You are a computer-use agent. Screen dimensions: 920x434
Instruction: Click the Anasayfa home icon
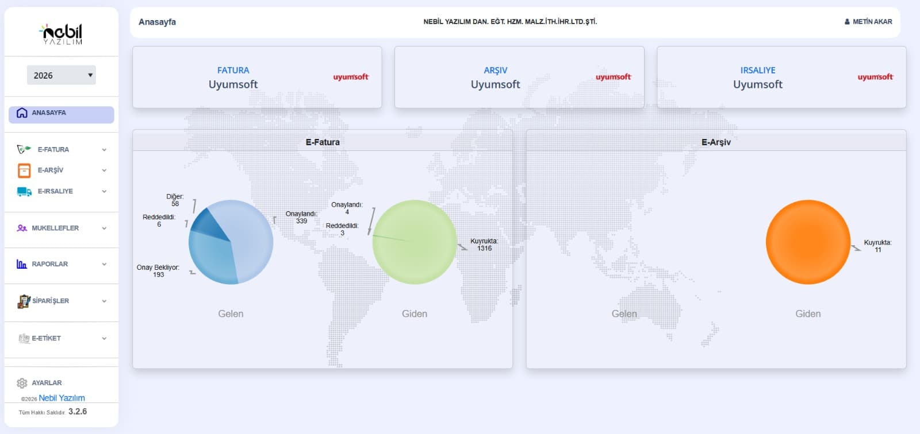[22, 113]
